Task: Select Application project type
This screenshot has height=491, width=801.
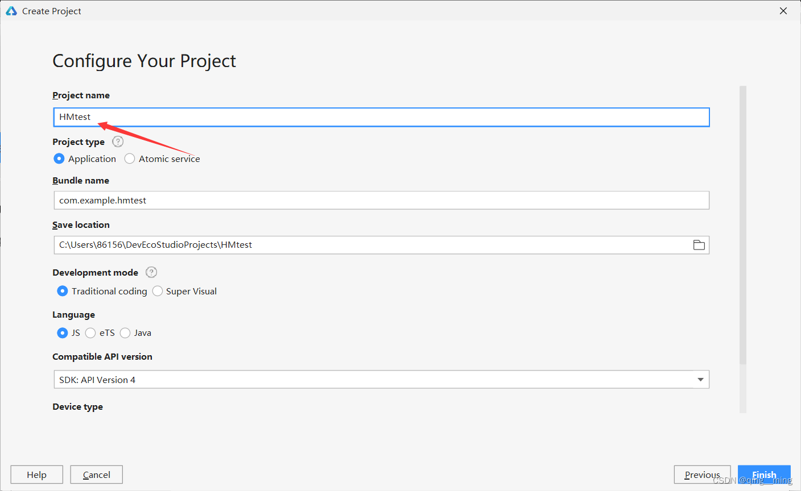Action: (85, 159)
